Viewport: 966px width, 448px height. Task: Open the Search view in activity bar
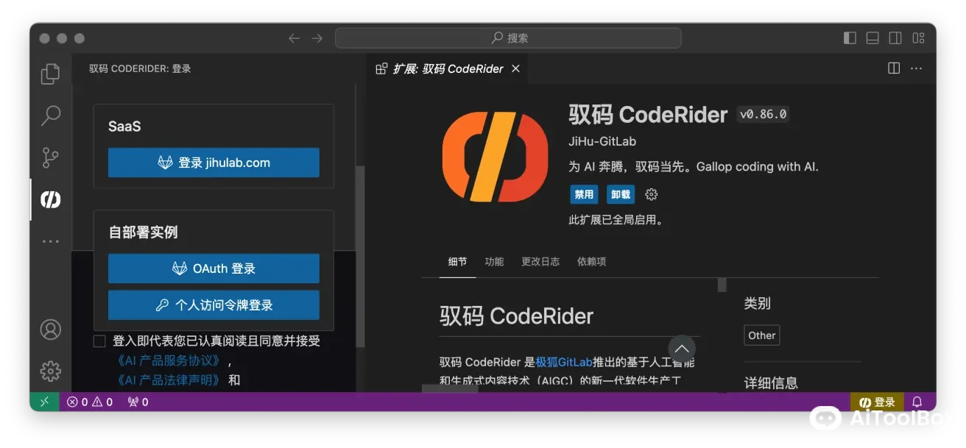[50, 115]
